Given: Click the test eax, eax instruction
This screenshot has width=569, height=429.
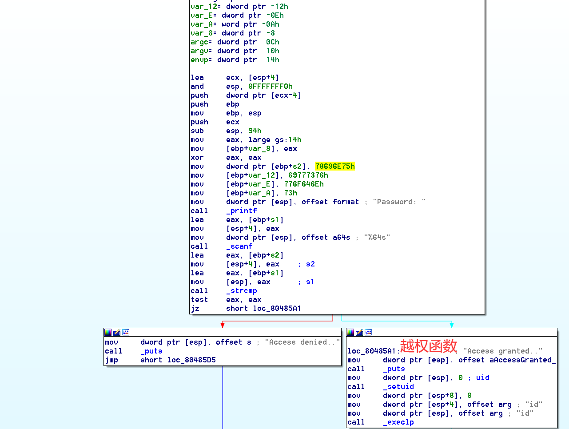Looking at the screenshot, I should tap(226, 300).
